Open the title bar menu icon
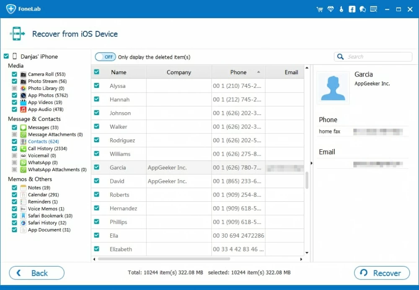 click(x=374, y=9)
